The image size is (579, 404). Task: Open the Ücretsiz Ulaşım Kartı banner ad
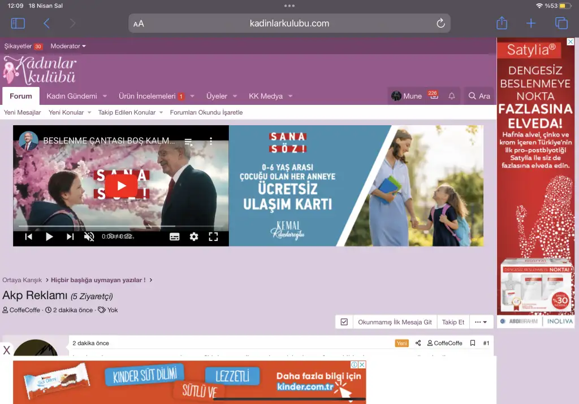point(356,186)
